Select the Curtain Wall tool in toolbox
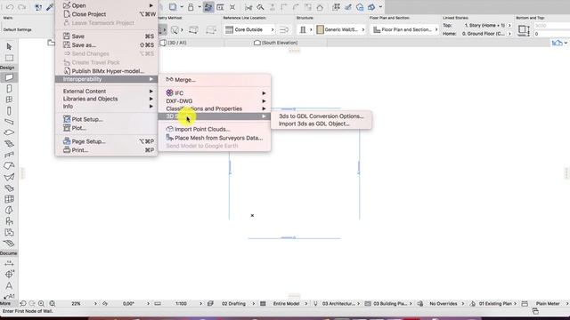 coord(9,199)
